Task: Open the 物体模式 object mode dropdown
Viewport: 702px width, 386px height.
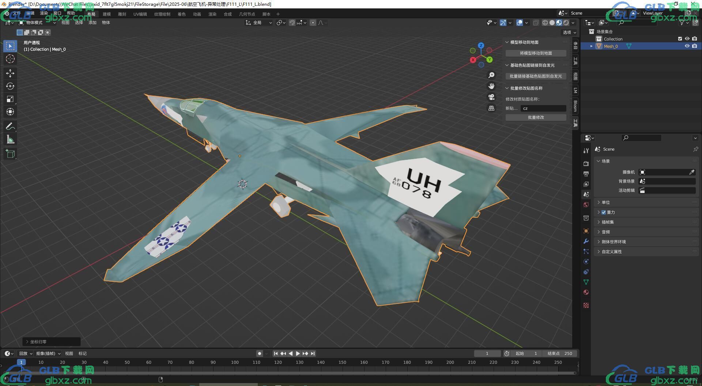Action: (x=37, y=23)
